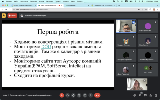Open the activities panel icon
This screenshot has width=160, height=100.
click(x=151, y=95)
